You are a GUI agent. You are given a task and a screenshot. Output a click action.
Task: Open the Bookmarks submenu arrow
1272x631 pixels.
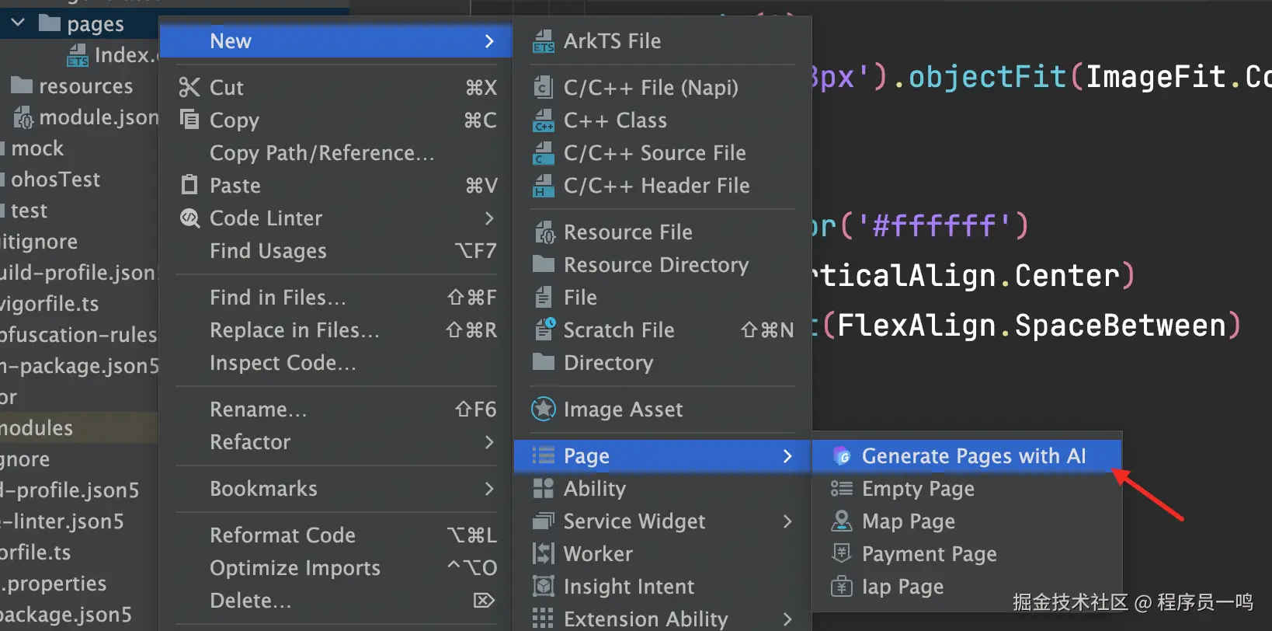coord(489,489)
